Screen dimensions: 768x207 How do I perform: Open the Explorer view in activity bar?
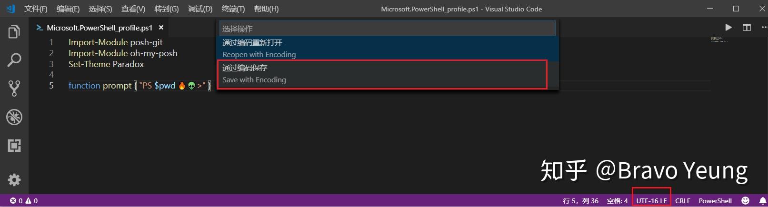click(x=14, y=32)
